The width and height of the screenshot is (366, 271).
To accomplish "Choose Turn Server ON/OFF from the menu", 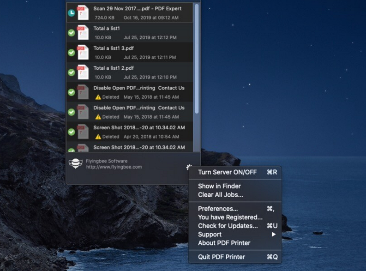I will point(235,172).
